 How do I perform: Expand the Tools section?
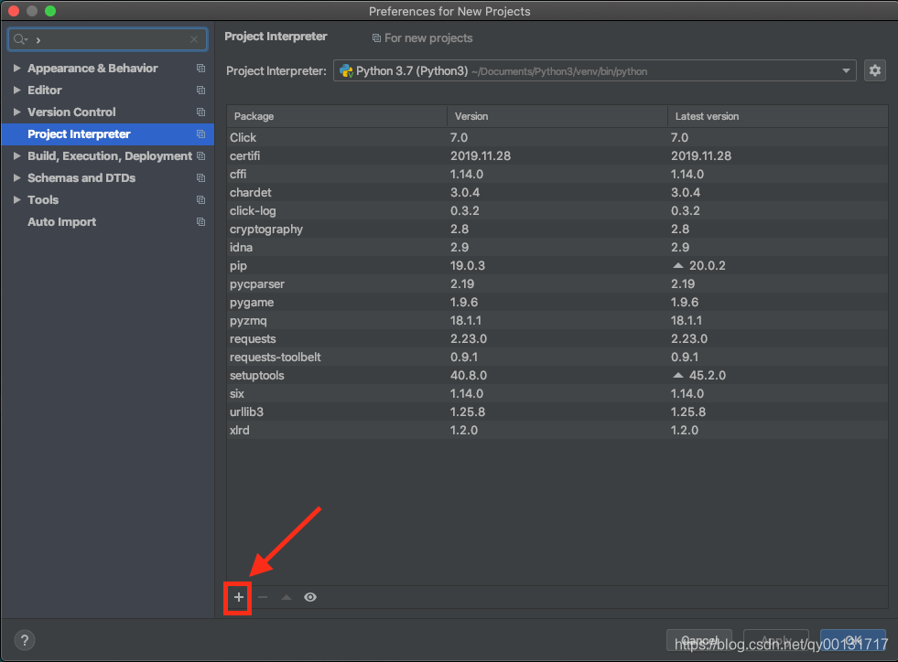pyautogui.click(x=16, y=199)
